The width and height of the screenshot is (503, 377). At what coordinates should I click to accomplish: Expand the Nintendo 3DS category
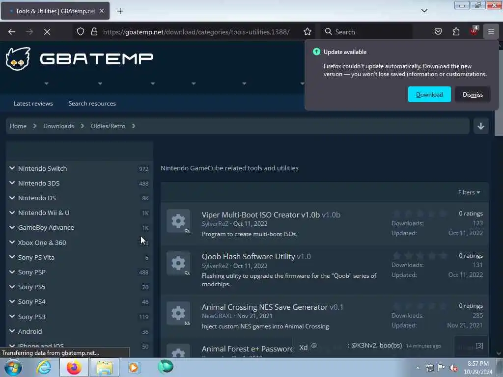(x=12, y=183)
